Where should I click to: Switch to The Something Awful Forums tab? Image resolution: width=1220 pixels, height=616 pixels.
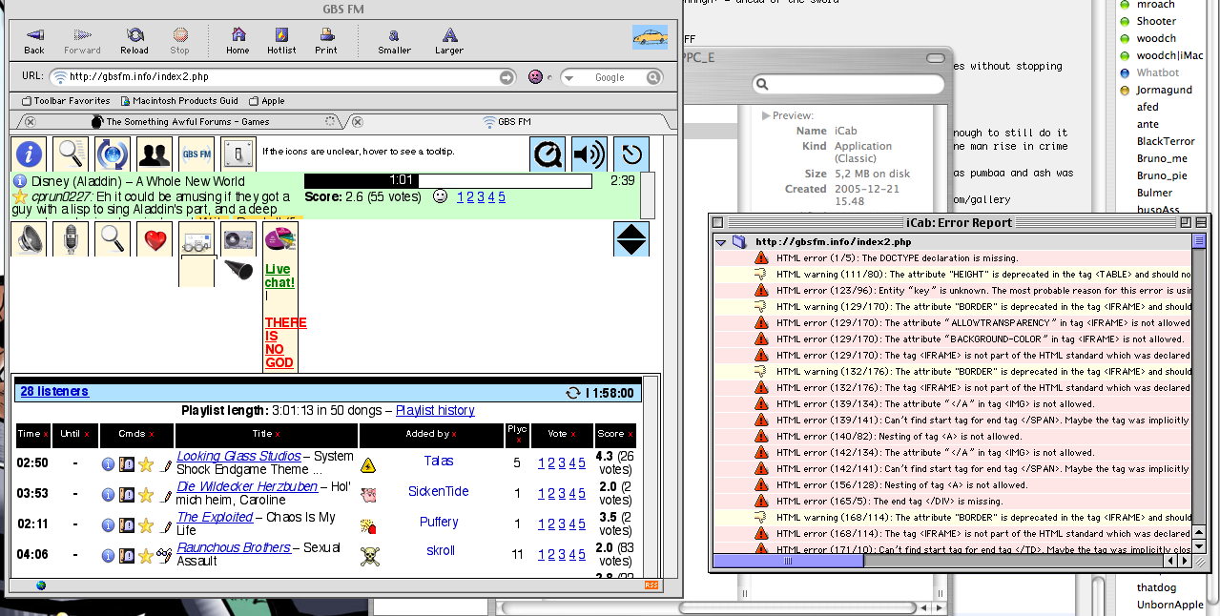[181, 122]
